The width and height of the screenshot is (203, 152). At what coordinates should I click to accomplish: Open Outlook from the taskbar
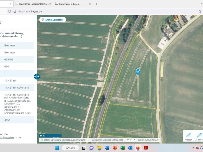pos(130,148)
